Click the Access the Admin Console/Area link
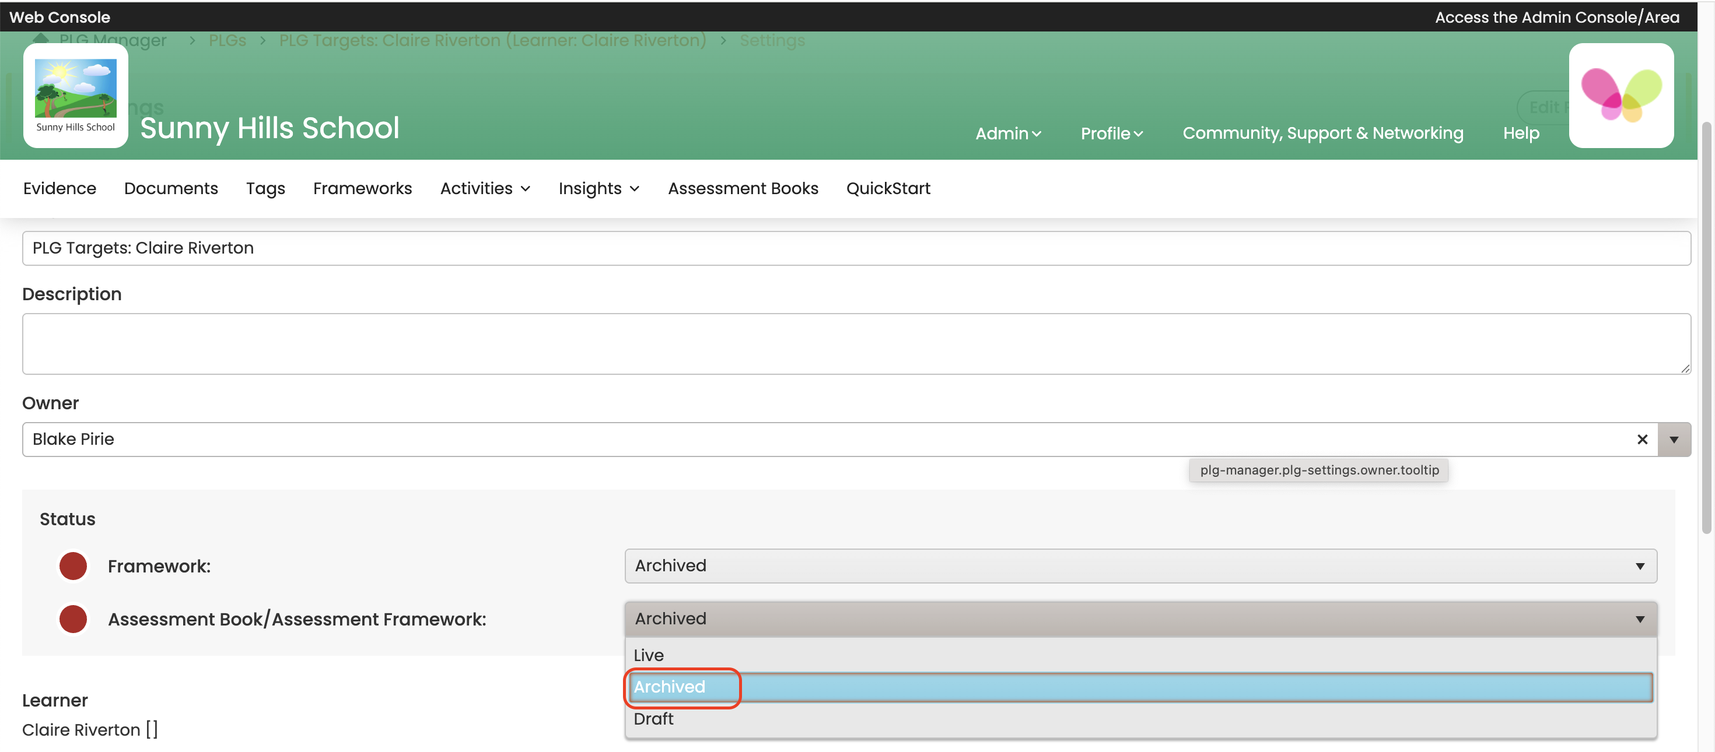 (x=1556, y=17)
